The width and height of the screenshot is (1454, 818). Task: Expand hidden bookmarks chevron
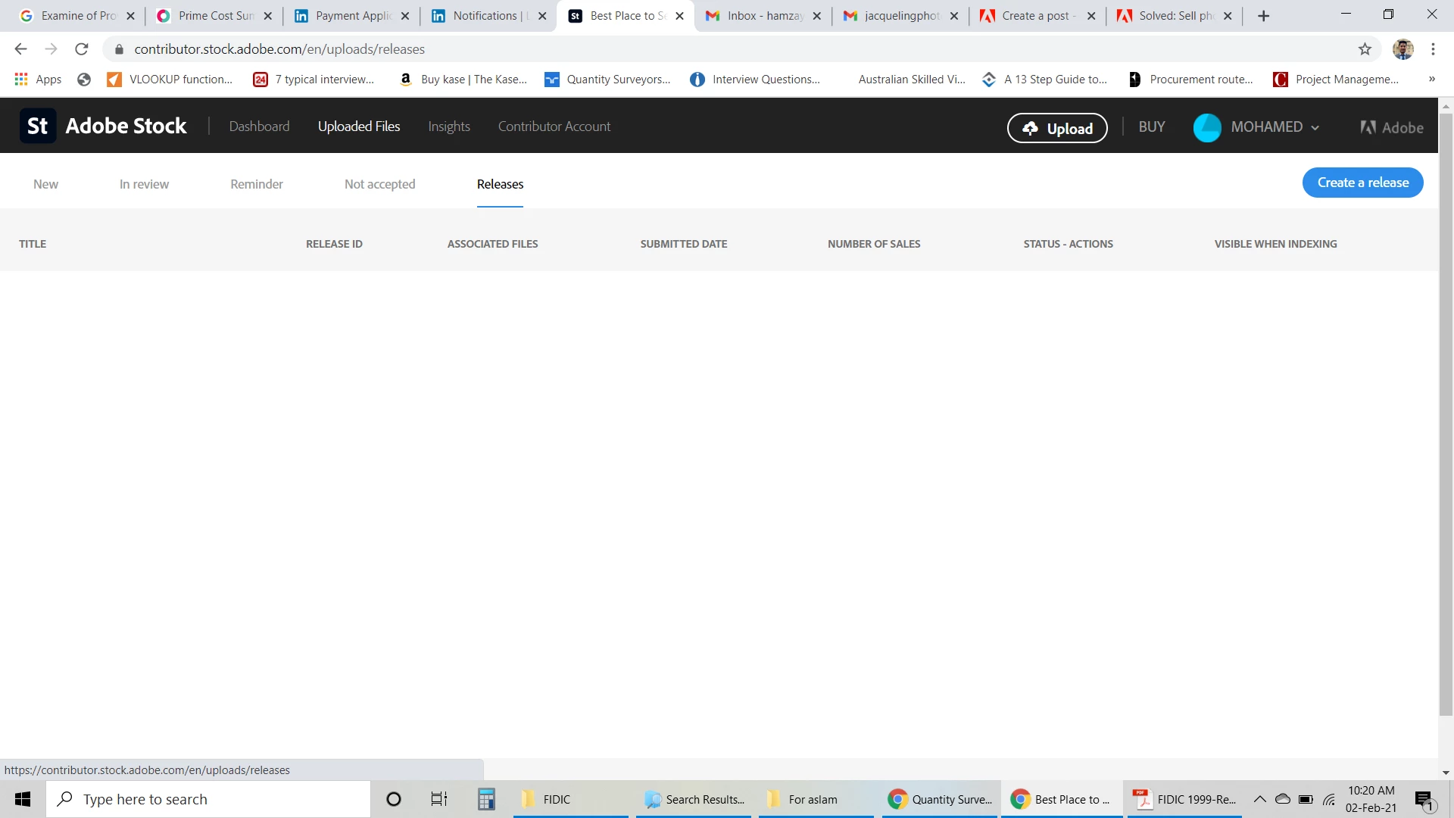coord(1431,79)
